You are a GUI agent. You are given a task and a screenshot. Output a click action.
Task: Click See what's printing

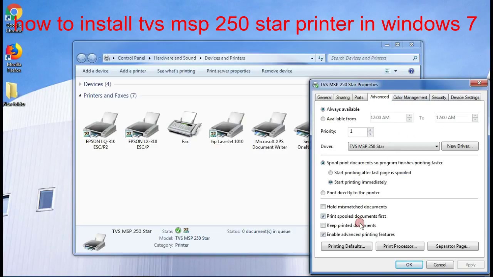click(176, 71)
